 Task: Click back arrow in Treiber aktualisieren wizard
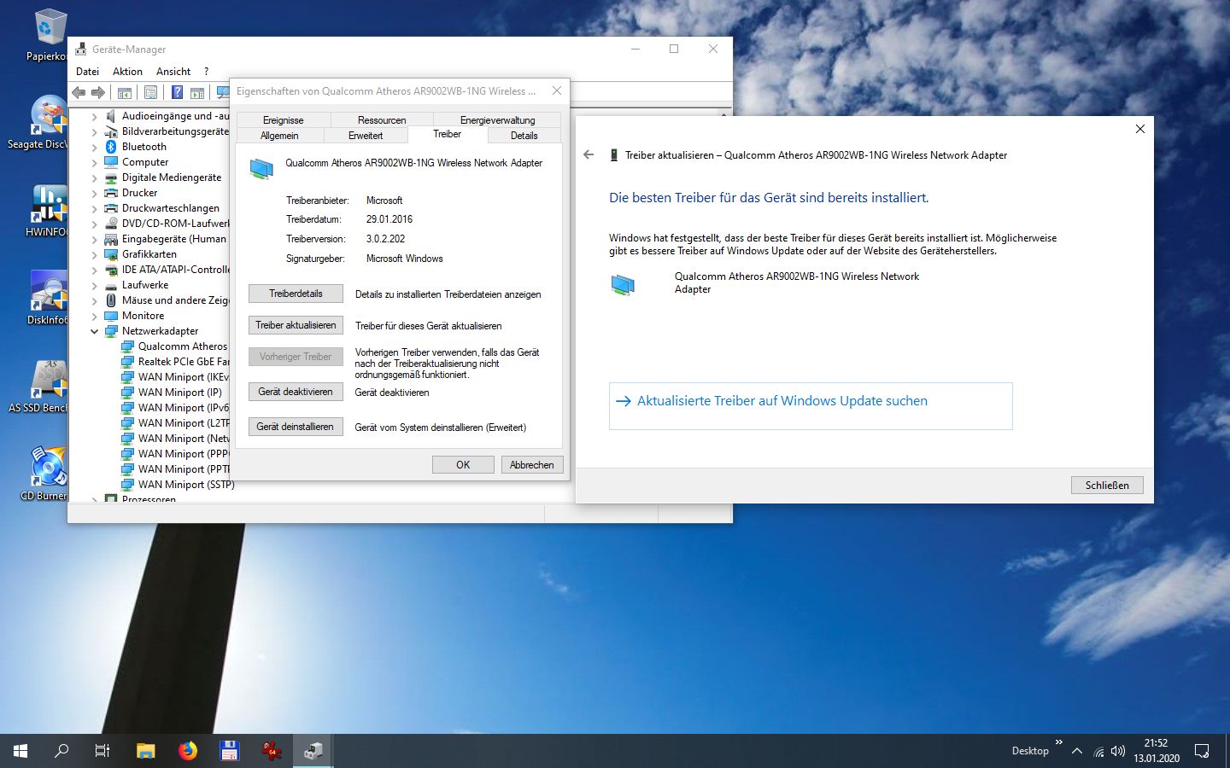[588, 154]
